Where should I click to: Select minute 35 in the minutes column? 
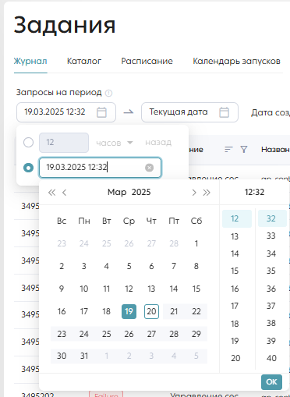272,271
